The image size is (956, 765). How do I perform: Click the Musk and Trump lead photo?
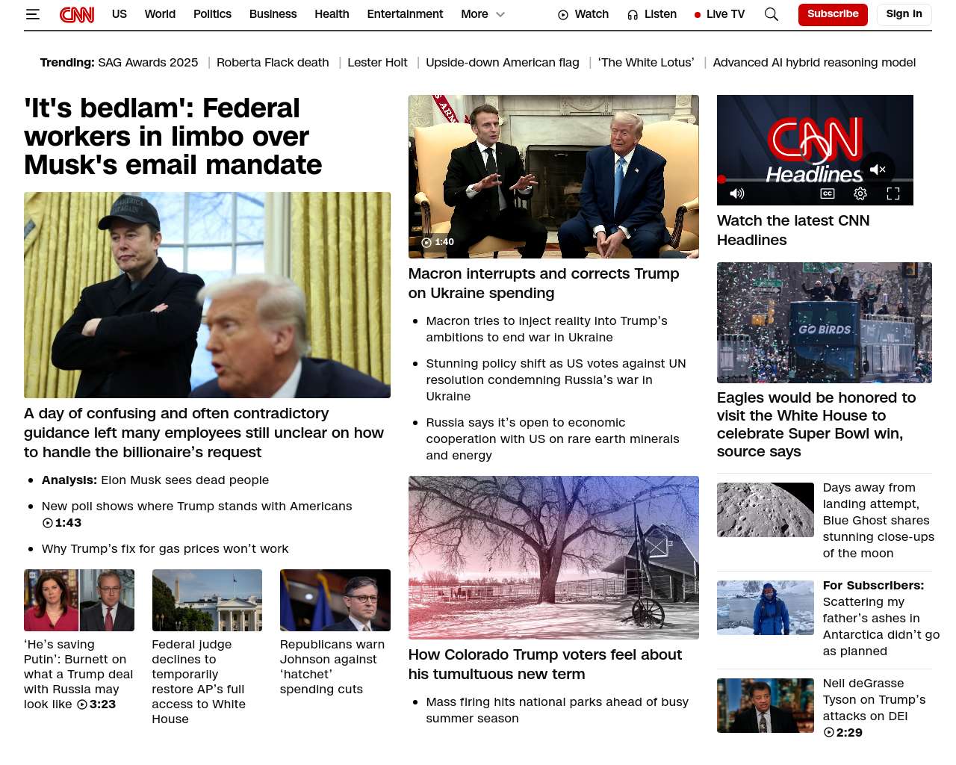click(x=207, y=295)
